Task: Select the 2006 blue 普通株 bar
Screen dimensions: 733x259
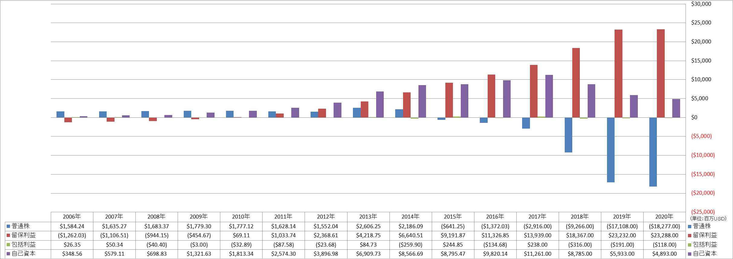Action: [60, 114]
